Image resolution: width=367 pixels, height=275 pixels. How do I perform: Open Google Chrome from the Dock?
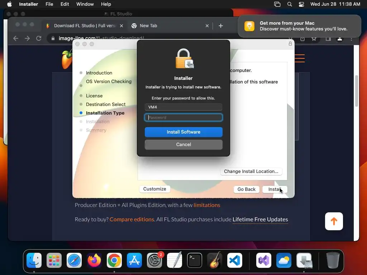(114, 260)
